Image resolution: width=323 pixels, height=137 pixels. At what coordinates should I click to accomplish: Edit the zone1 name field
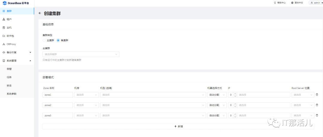[58, 95]
